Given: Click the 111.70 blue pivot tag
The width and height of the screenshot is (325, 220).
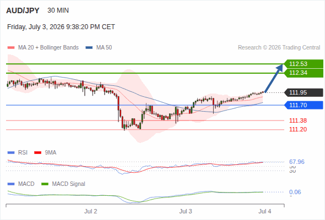Looking at the screenshot, I should 304,105.
